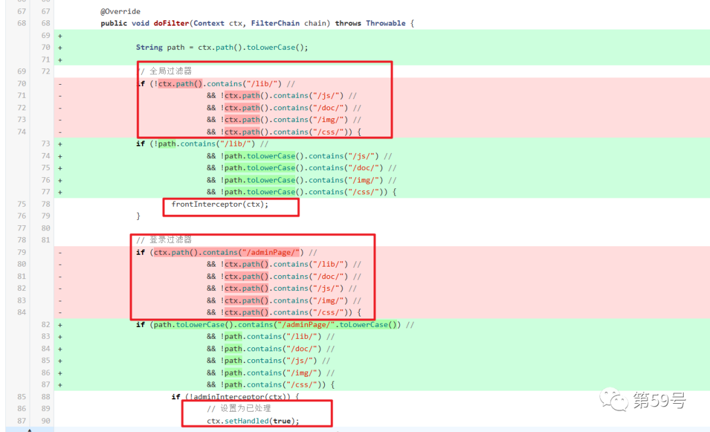Click removed line 74 with ctx.path() "/css/" check

pos(284,132)
